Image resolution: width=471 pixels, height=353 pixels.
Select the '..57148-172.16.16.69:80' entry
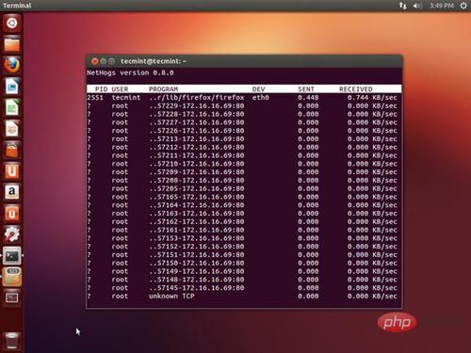197,280
